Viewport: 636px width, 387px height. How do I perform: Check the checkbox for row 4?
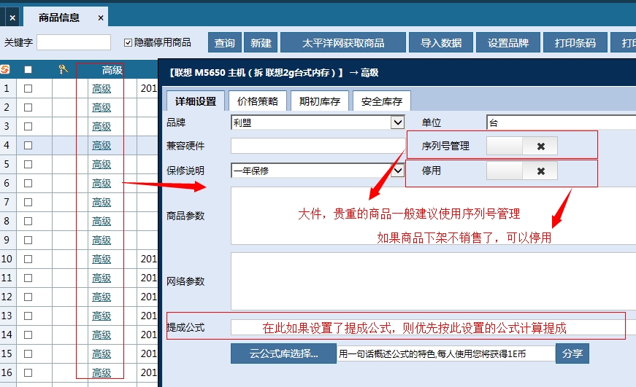pos(28,145)
